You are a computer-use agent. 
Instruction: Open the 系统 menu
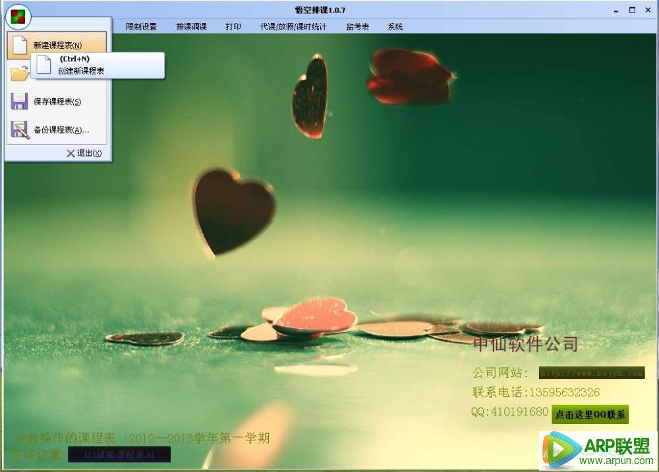click(395, 27)
